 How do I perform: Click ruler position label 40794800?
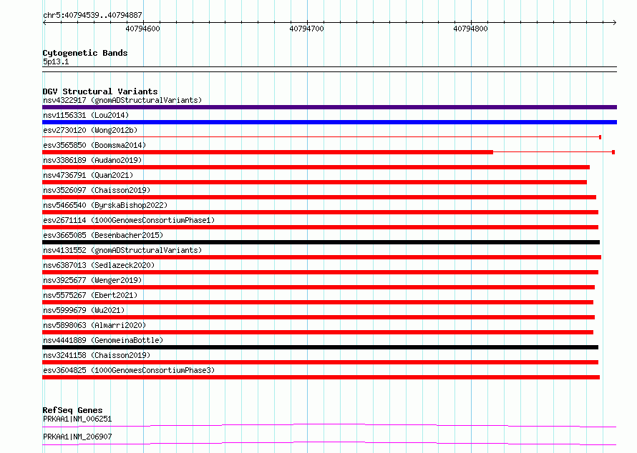470,29
